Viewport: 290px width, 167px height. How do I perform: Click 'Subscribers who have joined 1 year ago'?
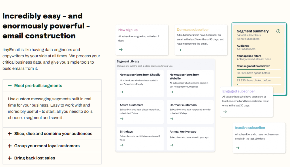click(x=189, y=137)
